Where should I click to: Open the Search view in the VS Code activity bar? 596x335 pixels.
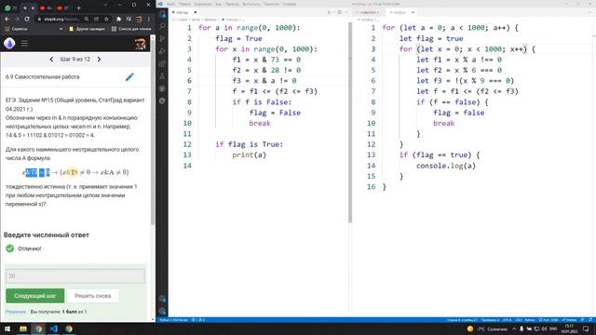point(162,26)
